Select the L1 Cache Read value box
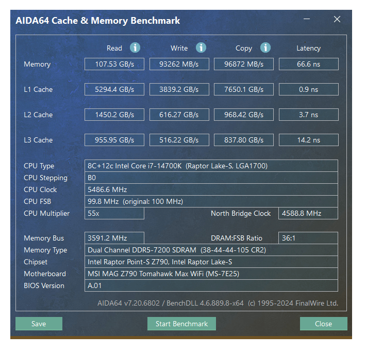 [x=114, y=89]
